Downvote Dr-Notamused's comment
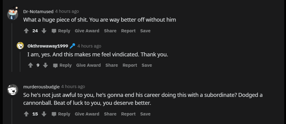Screen dimensions: 286x124 pyautogui.click(x=44, y=31)
